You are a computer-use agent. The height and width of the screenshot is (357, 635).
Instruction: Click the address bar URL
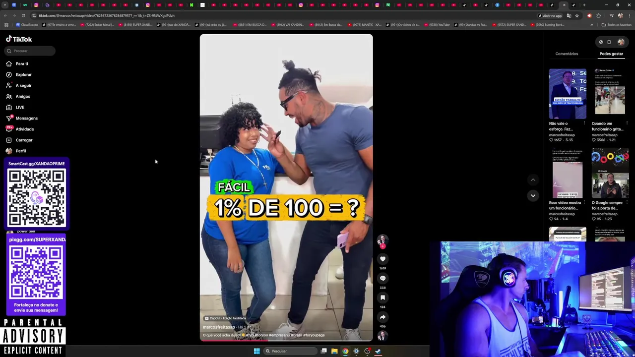(107, 15)
